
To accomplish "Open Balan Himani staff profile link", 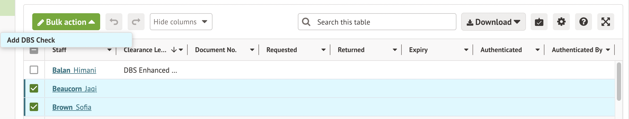I will coord(74,70).
